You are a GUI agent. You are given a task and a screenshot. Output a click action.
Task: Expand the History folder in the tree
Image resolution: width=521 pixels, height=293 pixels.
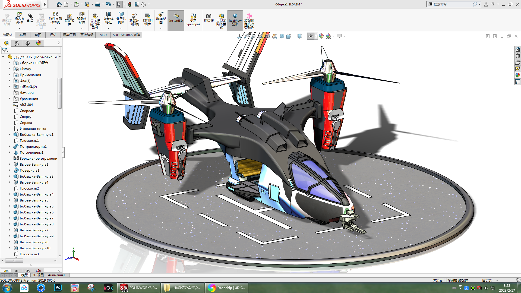(10, 69)
